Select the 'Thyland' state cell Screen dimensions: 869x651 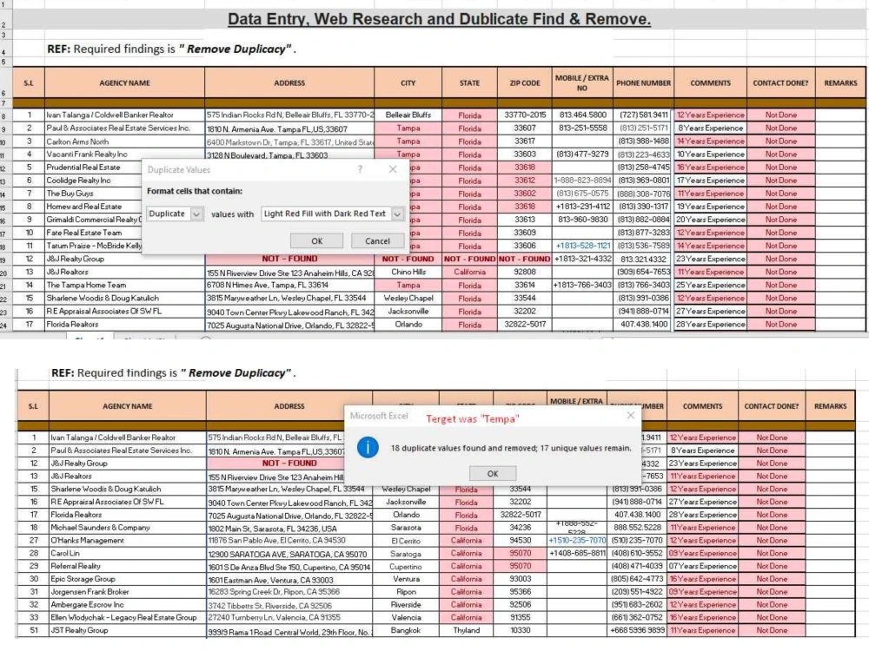pyautogui.click(x=466, y=630)
